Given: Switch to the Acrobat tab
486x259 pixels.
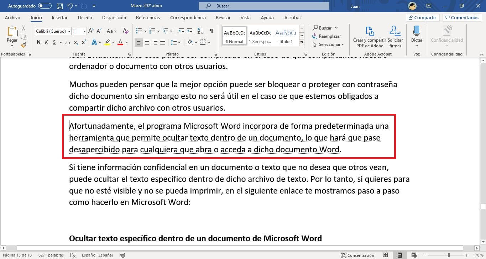Looking at the screenshot, I should (x=293, y=17).
